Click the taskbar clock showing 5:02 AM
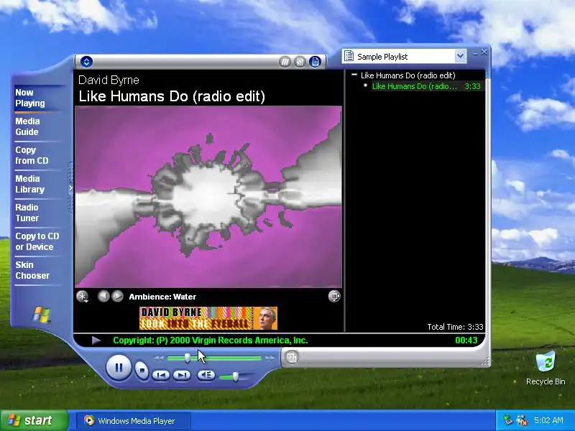 tap(548, 420)
